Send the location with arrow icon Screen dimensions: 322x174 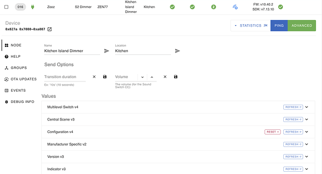(177, 51)
